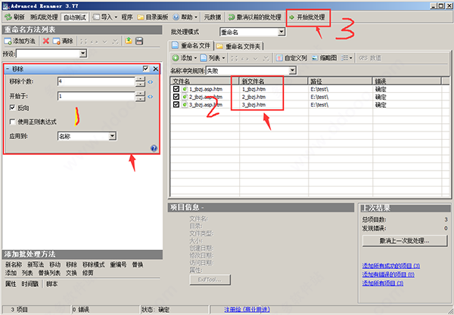
Task: Switch to the 重命名文件夹 tab
Action: point(238,46)
